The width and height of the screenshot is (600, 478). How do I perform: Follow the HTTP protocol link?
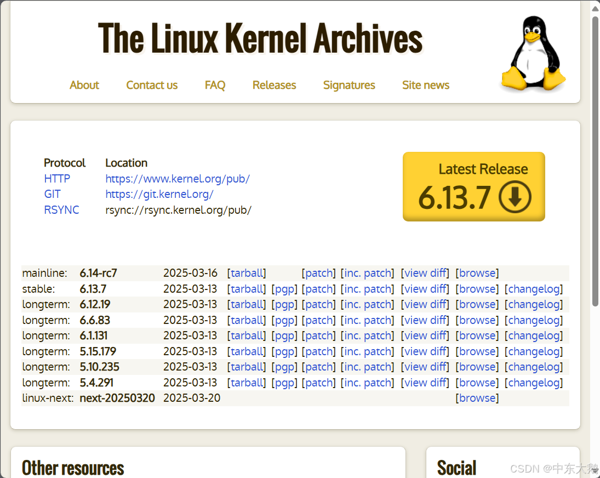click(x=57, y=178)
